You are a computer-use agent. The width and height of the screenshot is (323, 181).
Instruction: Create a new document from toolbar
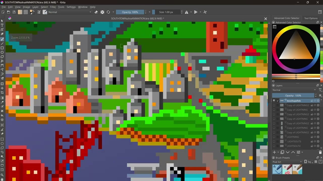click(3, 12)
